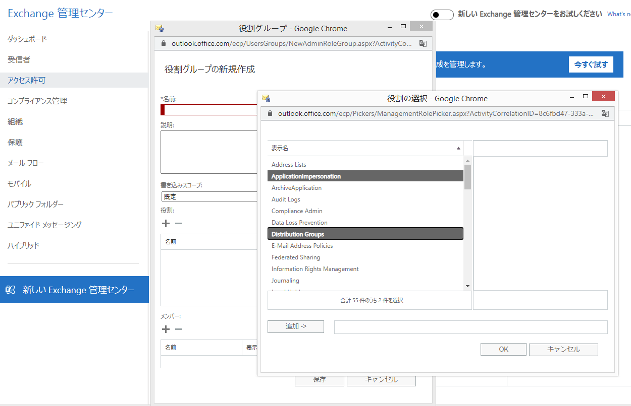This screenshot has height=406, width=631.
Task: Select the Address Lists role
Action: pyautogui.click(x=365, y=165)
